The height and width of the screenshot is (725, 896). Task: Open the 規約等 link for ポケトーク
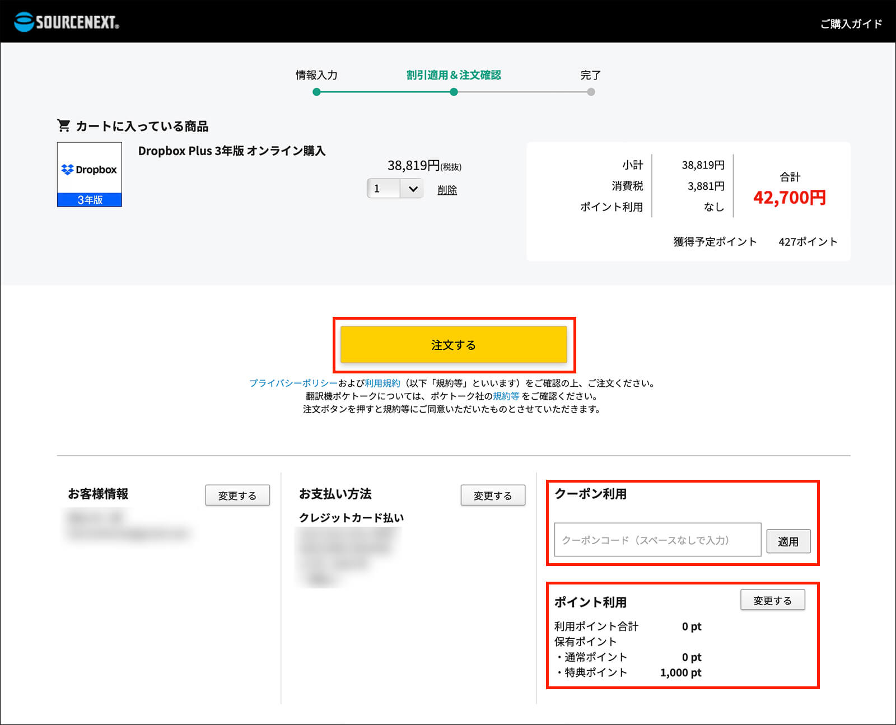(506, 396)
